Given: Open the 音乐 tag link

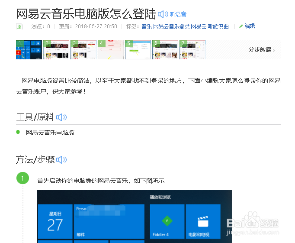Looking at the screenshot, I should 147,26.
